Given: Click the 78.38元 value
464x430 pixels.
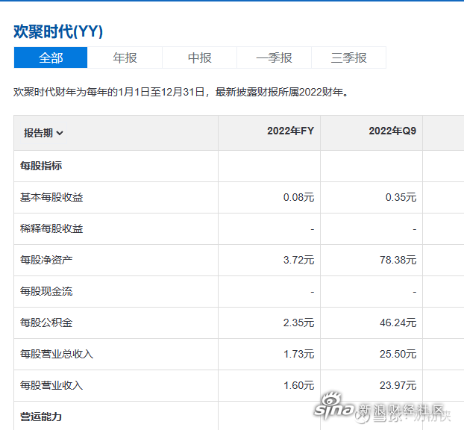Looking at the screenshot, I should (398, 260).
